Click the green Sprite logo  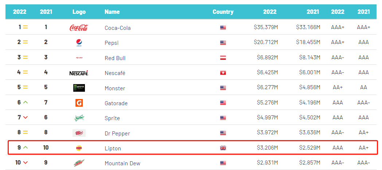coord(79,118)
